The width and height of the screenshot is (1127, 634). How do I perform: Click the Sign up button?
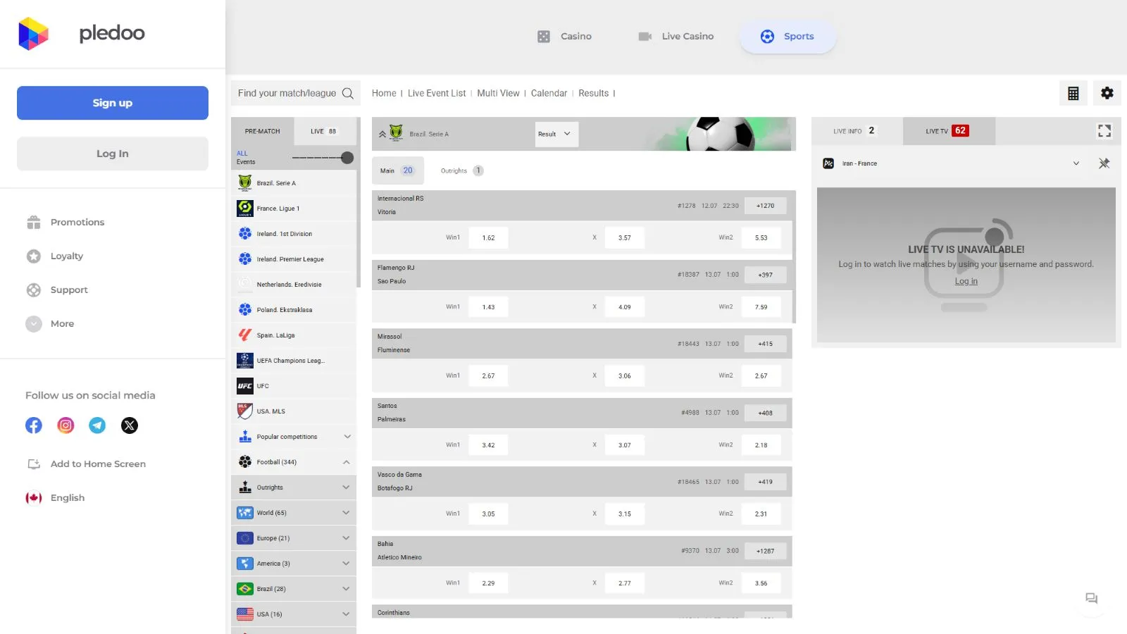[x=113, y=103]
